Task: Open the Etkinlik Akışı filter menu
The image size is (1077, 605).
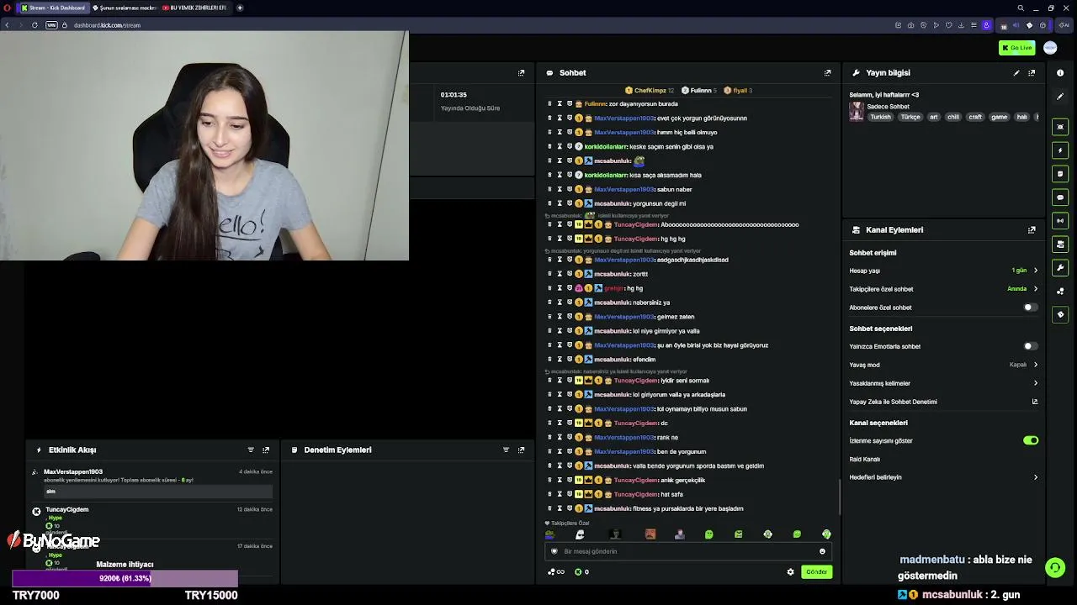Action: point(251,450)
